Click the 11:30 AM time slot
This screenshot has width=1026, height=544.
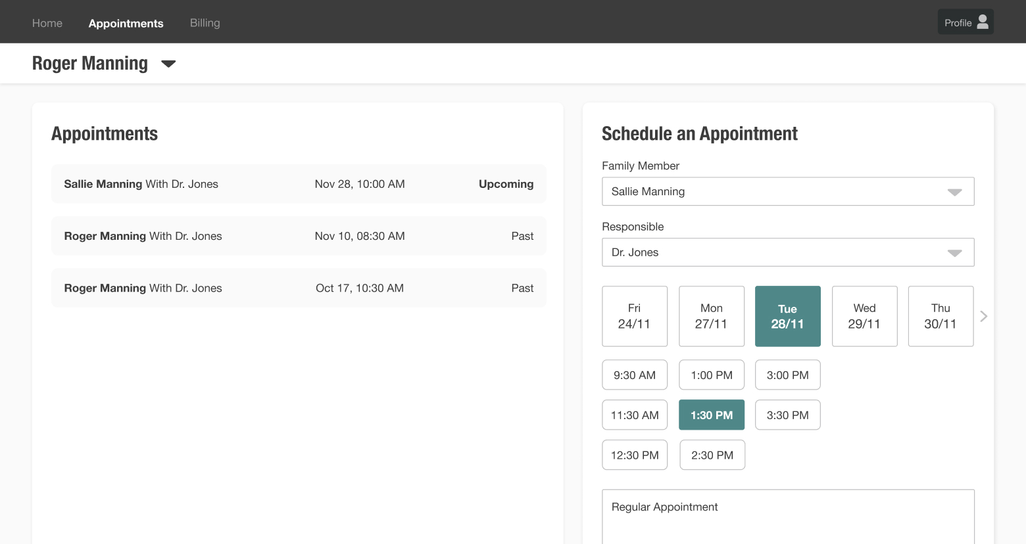coord(634,415)
